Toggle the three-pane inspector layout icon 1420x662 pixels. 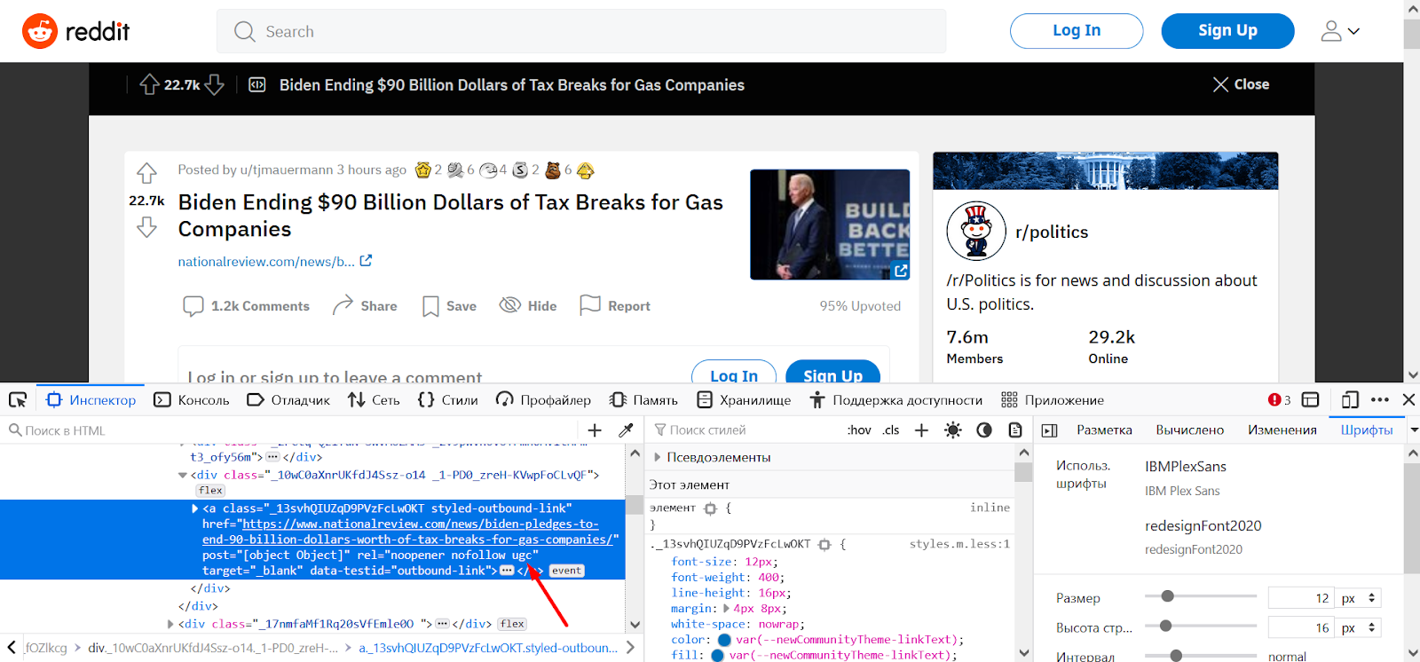tap(1049, 430)
